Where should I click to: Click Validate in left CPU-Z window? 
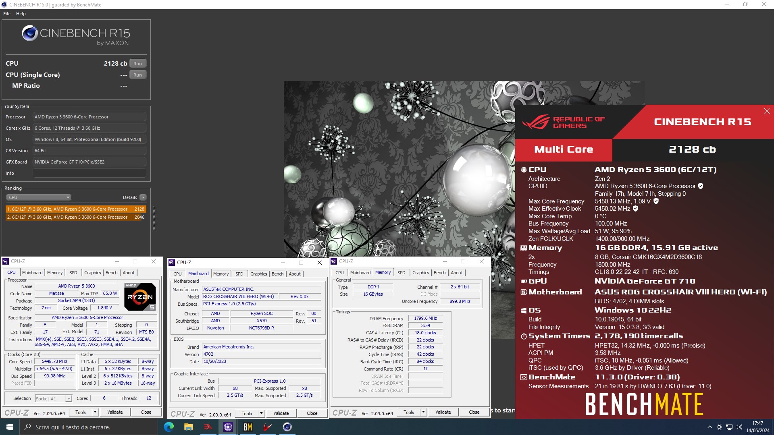[x=115, y=412]
